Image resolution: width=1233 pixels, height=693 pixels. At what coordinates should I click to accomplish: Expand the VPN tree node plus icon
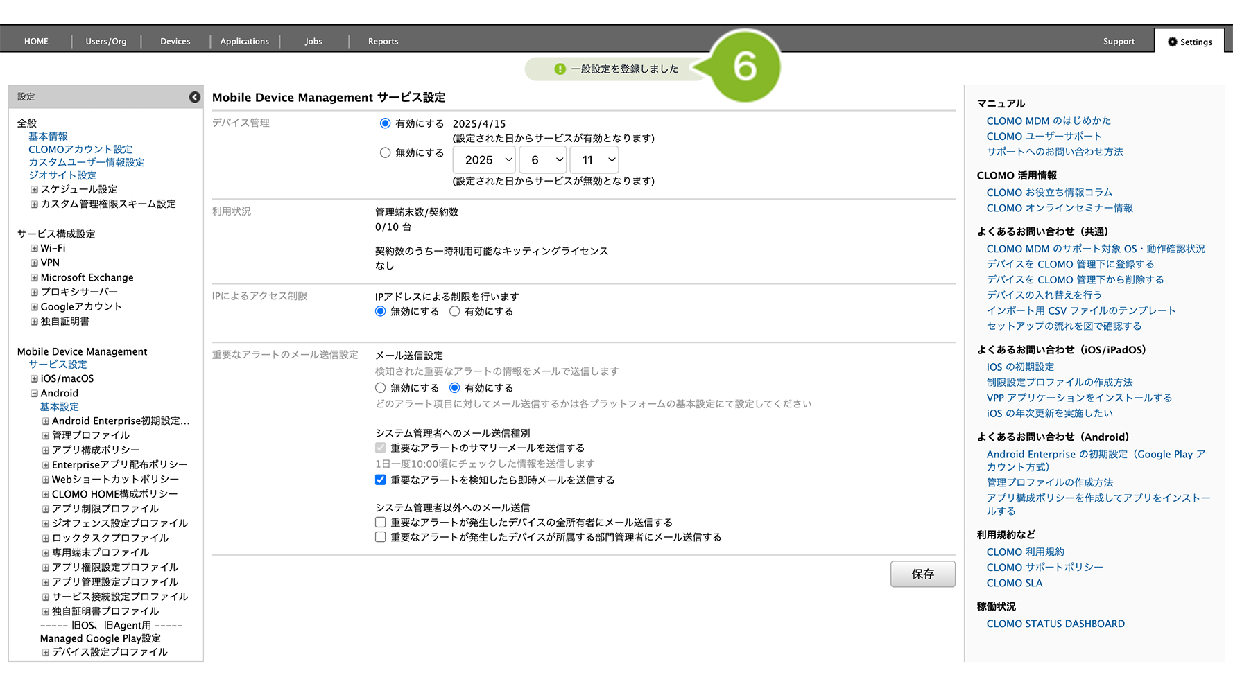(x=34, y=263)
